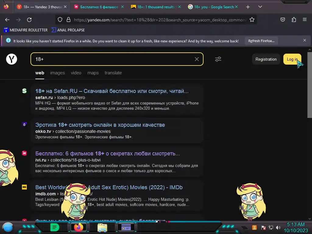Open the okko.tv result title link

click(x=100, y=125)
